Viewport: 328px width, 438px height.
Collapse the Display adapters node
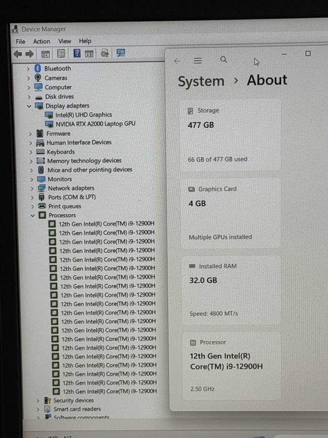29,106
